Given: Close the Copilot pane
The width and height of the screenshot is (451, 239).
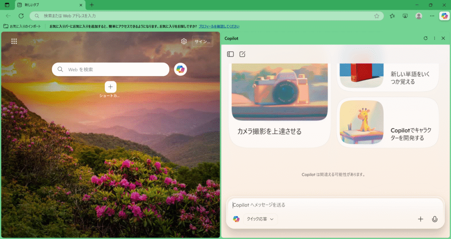Looking at the screenshot, I should [x=443, y=38].
